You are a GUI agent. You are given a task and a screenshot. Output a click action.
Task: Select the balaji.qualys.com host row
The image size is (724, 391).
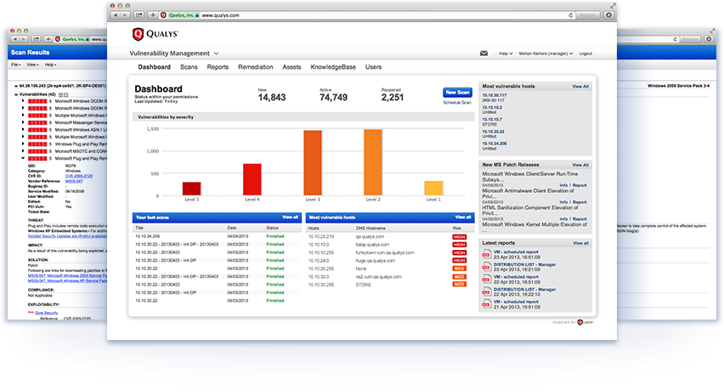(x=391, y=245)
